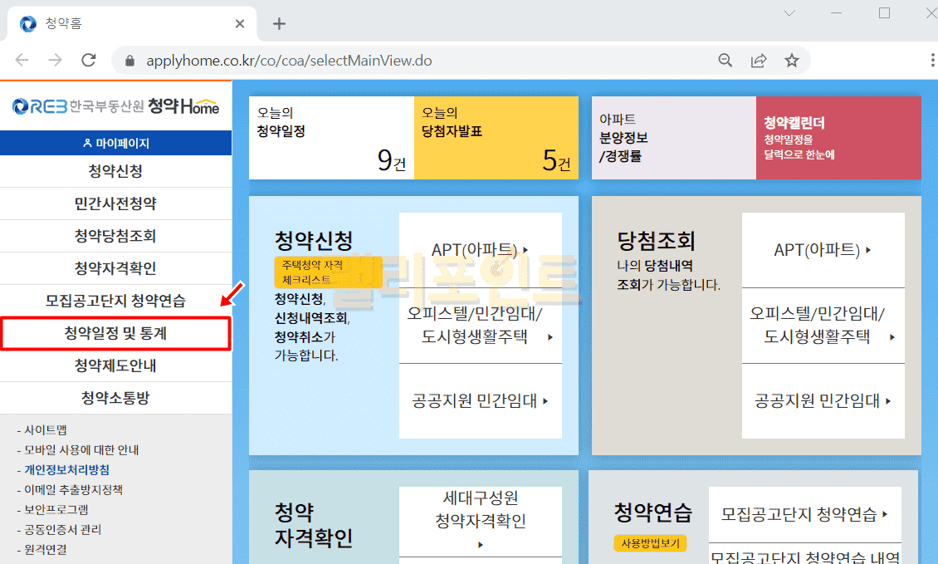Open the zoom magnifier icon in address bar
Image resolution: width=938 pixels, height=564 pixels.
click(725, 61)
